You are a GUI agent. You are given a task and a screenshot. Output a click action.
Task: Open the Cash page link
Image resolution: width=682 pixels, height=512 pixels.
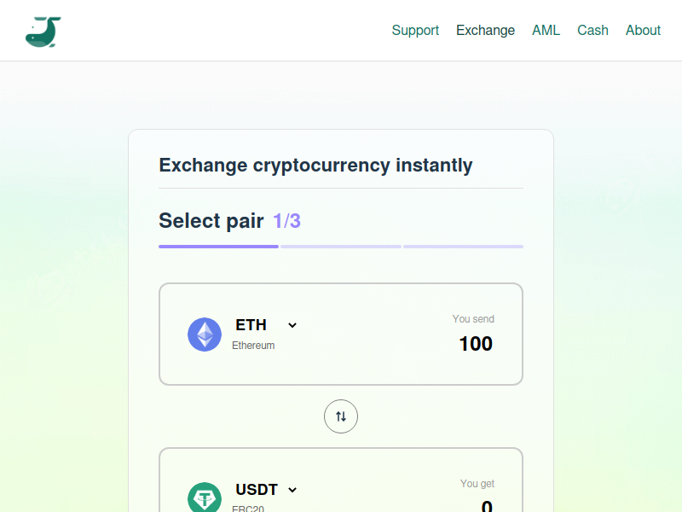(592, 31)
